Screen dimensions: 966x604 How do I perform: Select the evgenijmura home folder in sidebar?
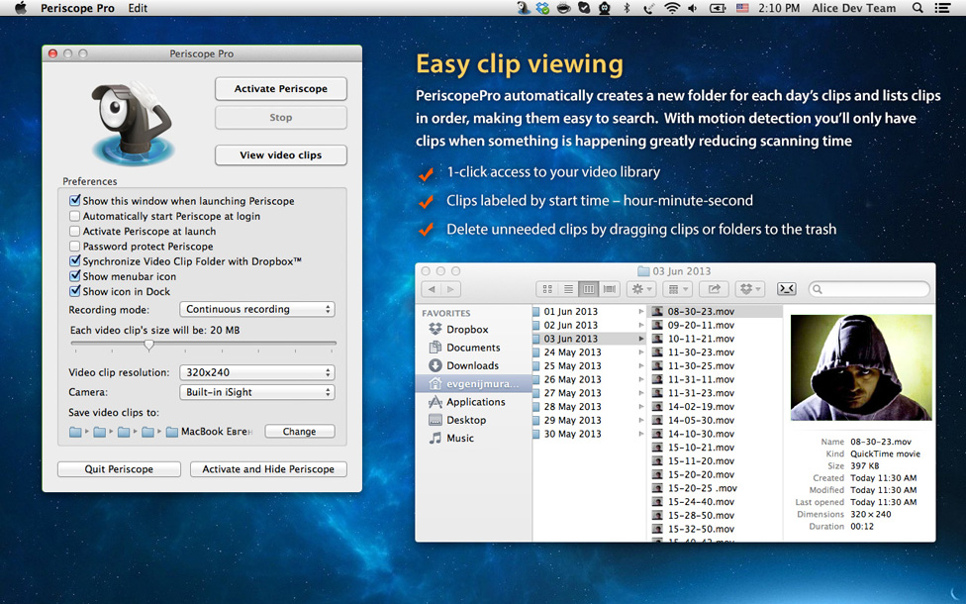pos(473,383)
